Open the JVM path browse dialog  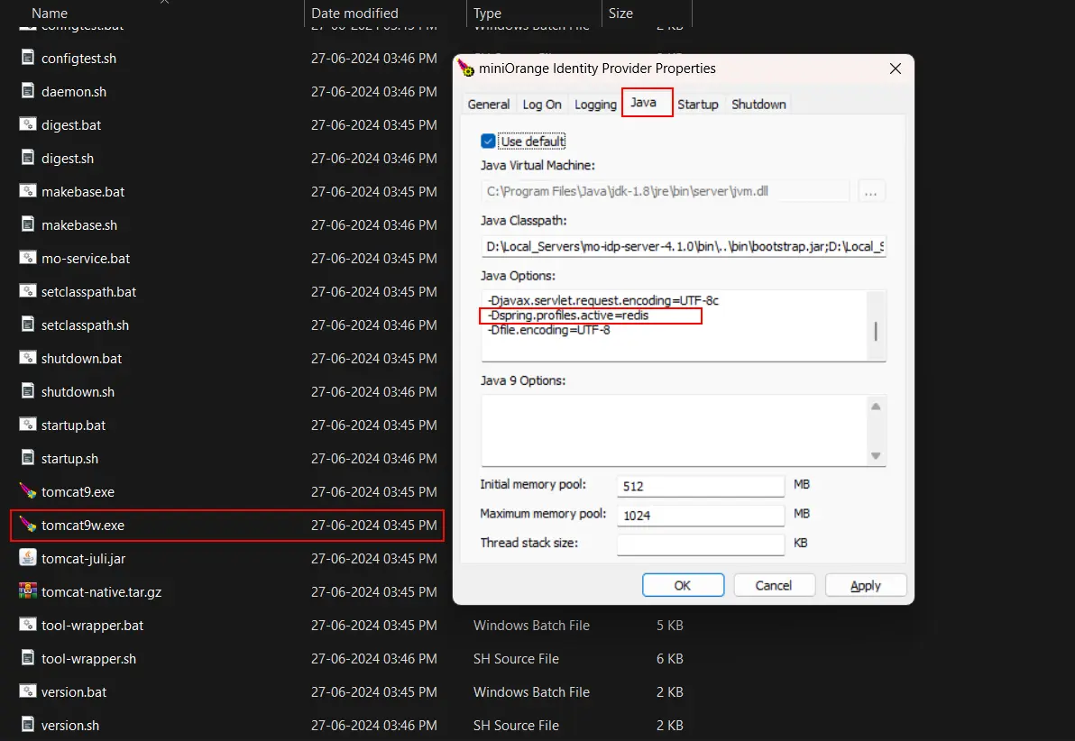coord(871,190)
